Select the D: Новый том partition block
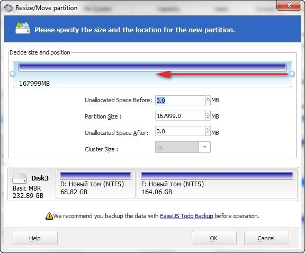This screenshot has width=305, height=253. coord(95,184)
